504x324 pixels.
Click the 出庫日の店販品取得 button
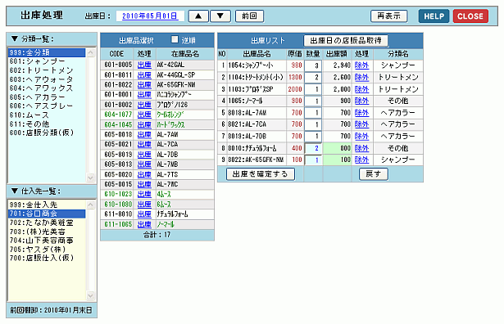[x=346, y=41]
